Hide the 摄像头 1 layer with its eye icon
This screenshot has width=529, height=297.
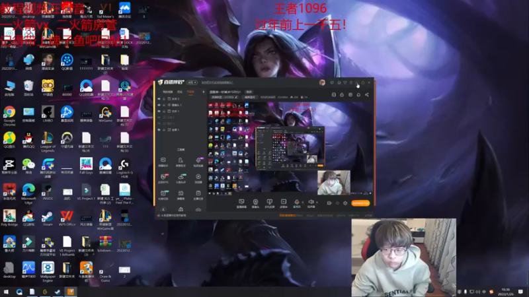coord(159,105)
